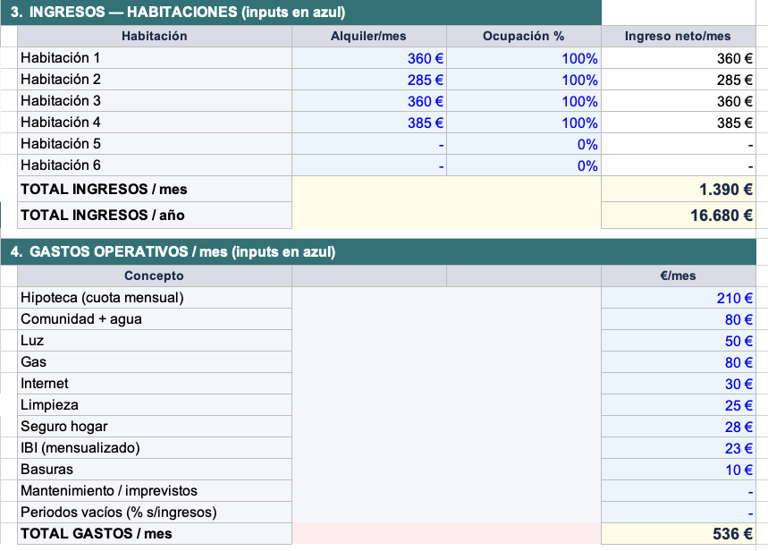Select the monthly total 1.390 € cell
Image resolution: width=768 pixels, height=551 pixels.
coord(679,189)
